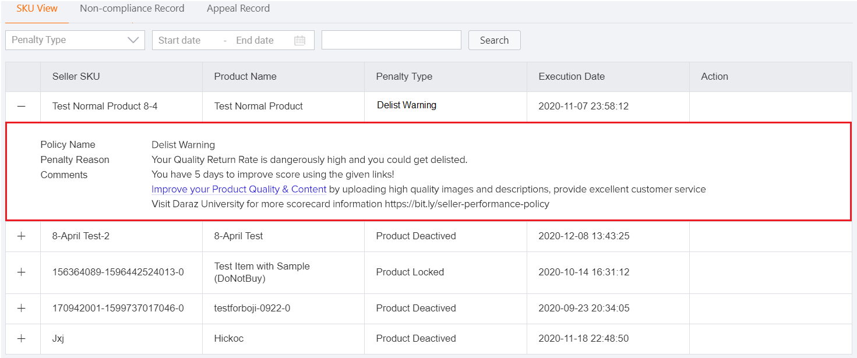Expand the 170942001-1599737017046-0 row
Screen dimensions: 857x358
22,309
